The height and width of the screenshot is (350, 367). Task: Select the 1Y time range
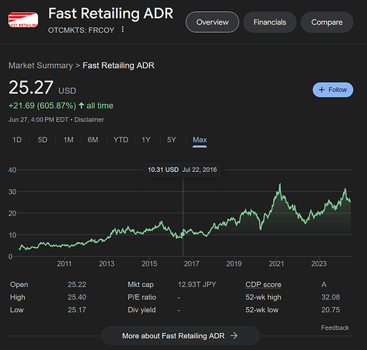[x=146, y=140]
